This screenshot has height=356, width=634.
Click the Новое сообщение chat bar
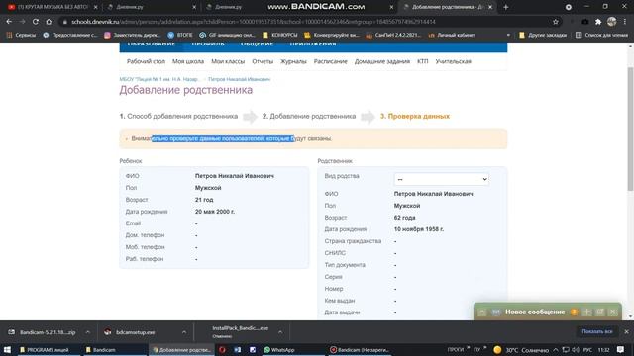click(x=535, y=312)
